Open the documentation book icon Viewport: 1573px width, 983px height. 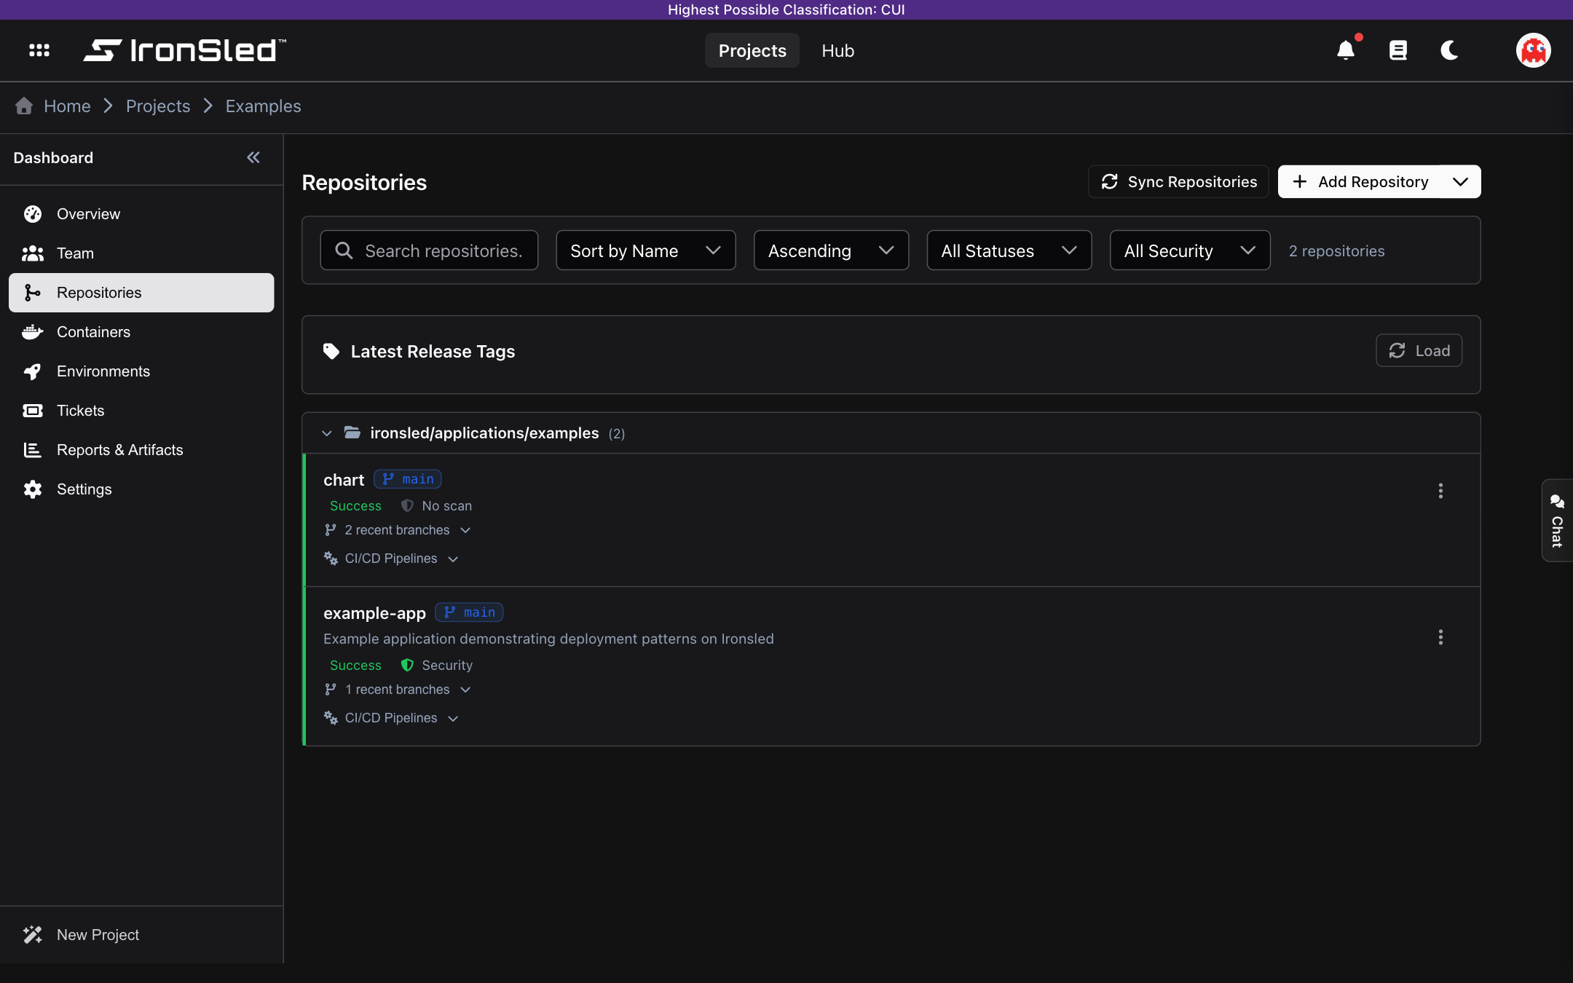click(1397, 50)
